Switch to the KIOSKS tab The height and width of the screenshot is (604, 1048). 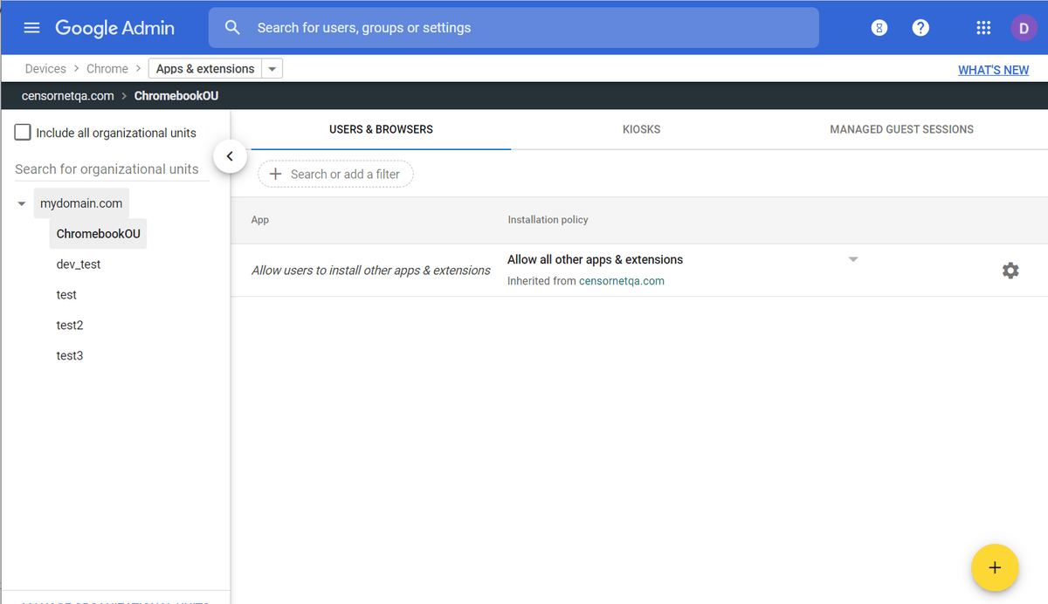[641, 128]
